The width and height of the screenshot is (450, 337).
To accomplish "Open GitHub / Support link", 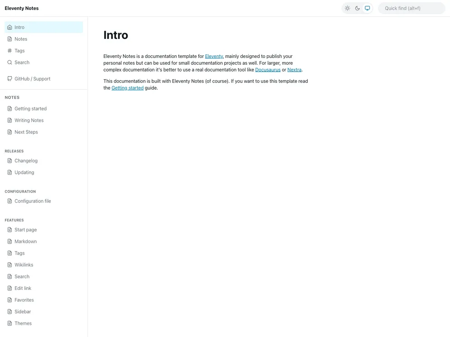I will click(x=44, y=79).
